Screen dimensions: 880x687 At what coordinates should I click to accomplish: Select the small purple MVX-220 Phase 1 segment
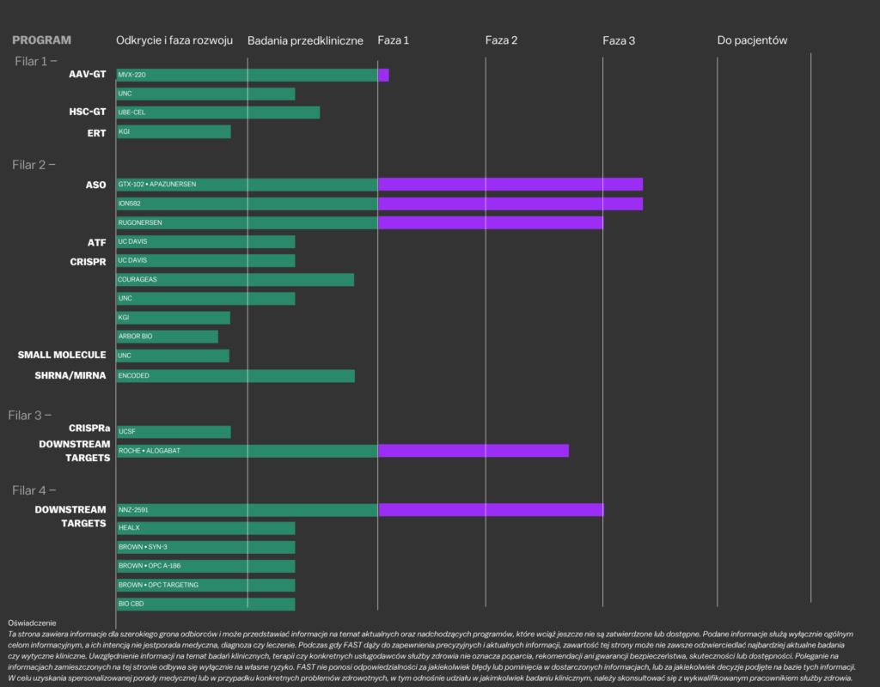[383, 76]
